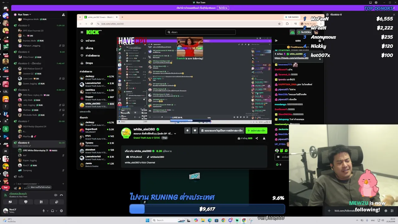398x224 pixels.
Task: Open the Windows Start menu
Action: 147,220
